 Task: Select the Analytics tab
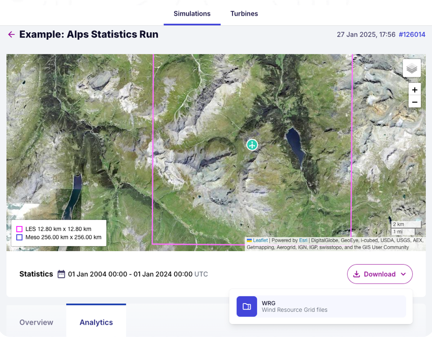click(x=96, y=322)
